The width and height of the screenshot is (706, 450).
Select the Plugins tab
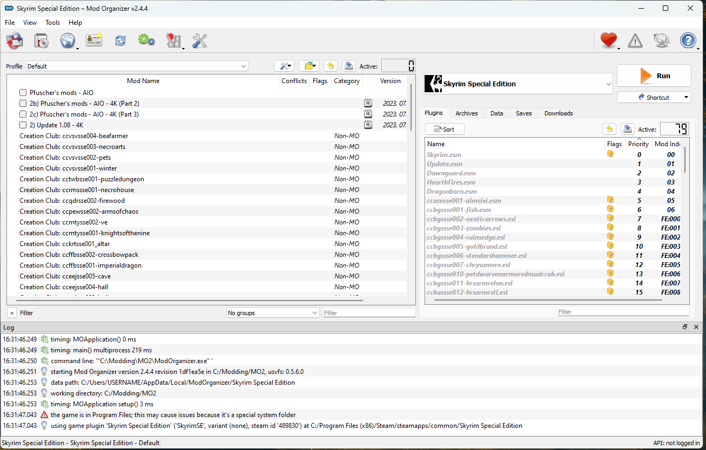point(434,113)
